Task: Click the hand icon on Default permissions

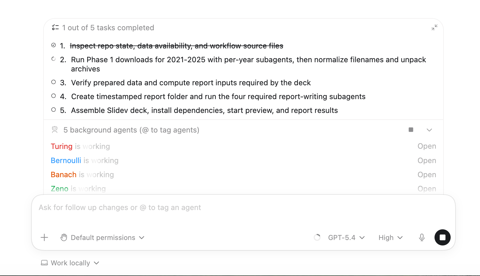Action: click(x=64, y=237)
